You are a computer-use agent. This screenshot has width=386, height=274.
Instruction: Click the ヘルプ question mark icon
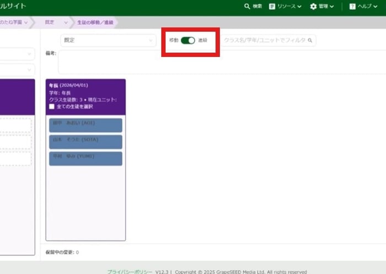click(352, 7)
